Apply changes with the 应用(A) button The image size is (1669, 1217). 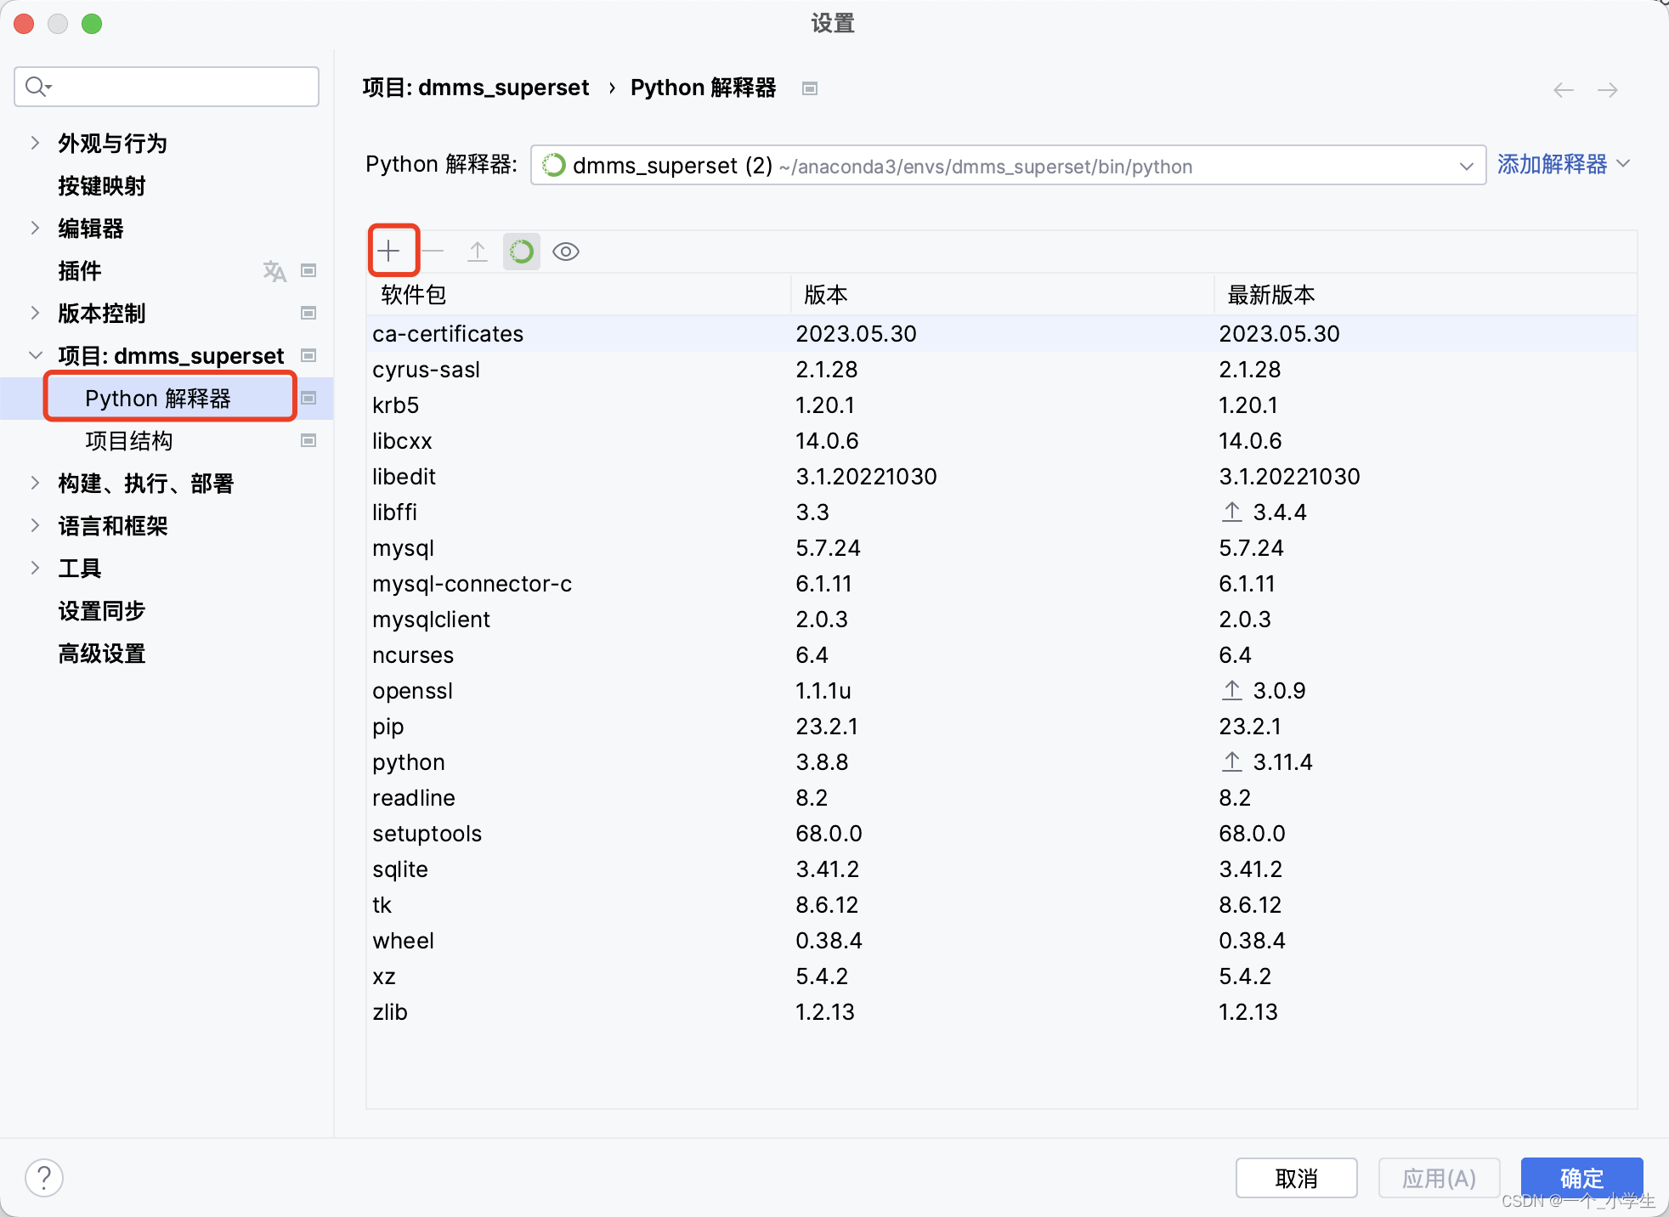click(x=1439, y=1178)
